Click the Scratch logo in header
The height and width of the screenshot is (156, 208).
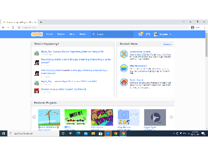37,34
